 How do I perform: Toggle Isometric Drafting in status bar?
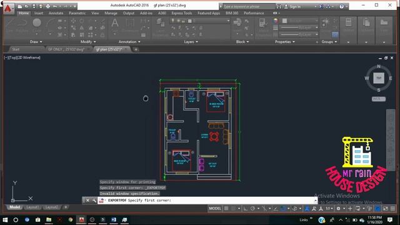coord(264,209)
